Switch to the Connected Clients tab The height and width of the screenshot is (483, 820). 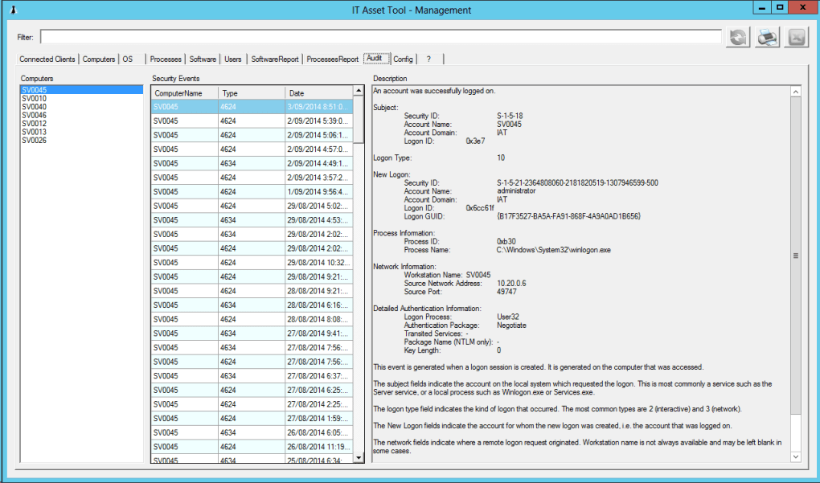(47, 59)
